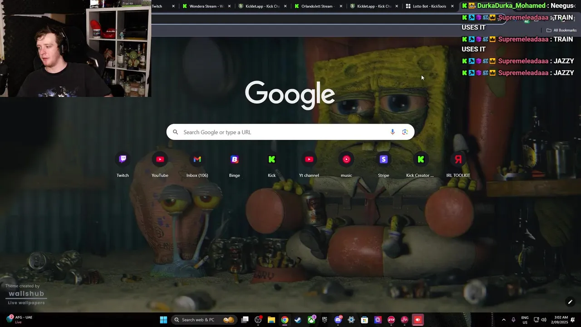Open the Binge shortcut tile
This screenshot has height=327, width=581.
pyautogui.click(x=234, y=165)
